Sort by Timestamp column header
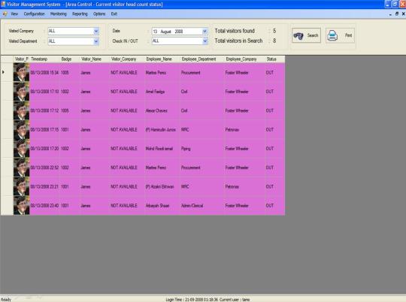Image resolution: width=406 pixels, height=302 pixels. tap(45, 59)
